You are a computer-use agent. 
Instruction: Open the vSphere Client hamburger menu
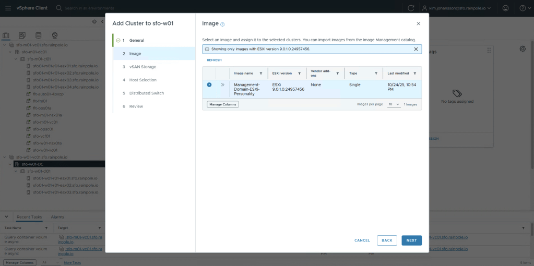point(8,8)
